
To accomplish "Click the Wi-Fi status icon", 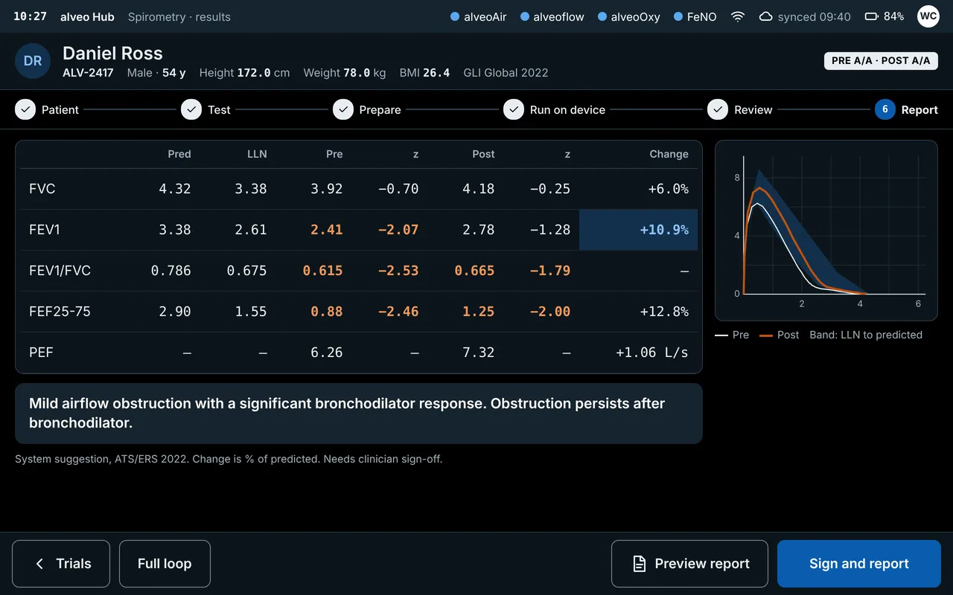I will (738, 16).
